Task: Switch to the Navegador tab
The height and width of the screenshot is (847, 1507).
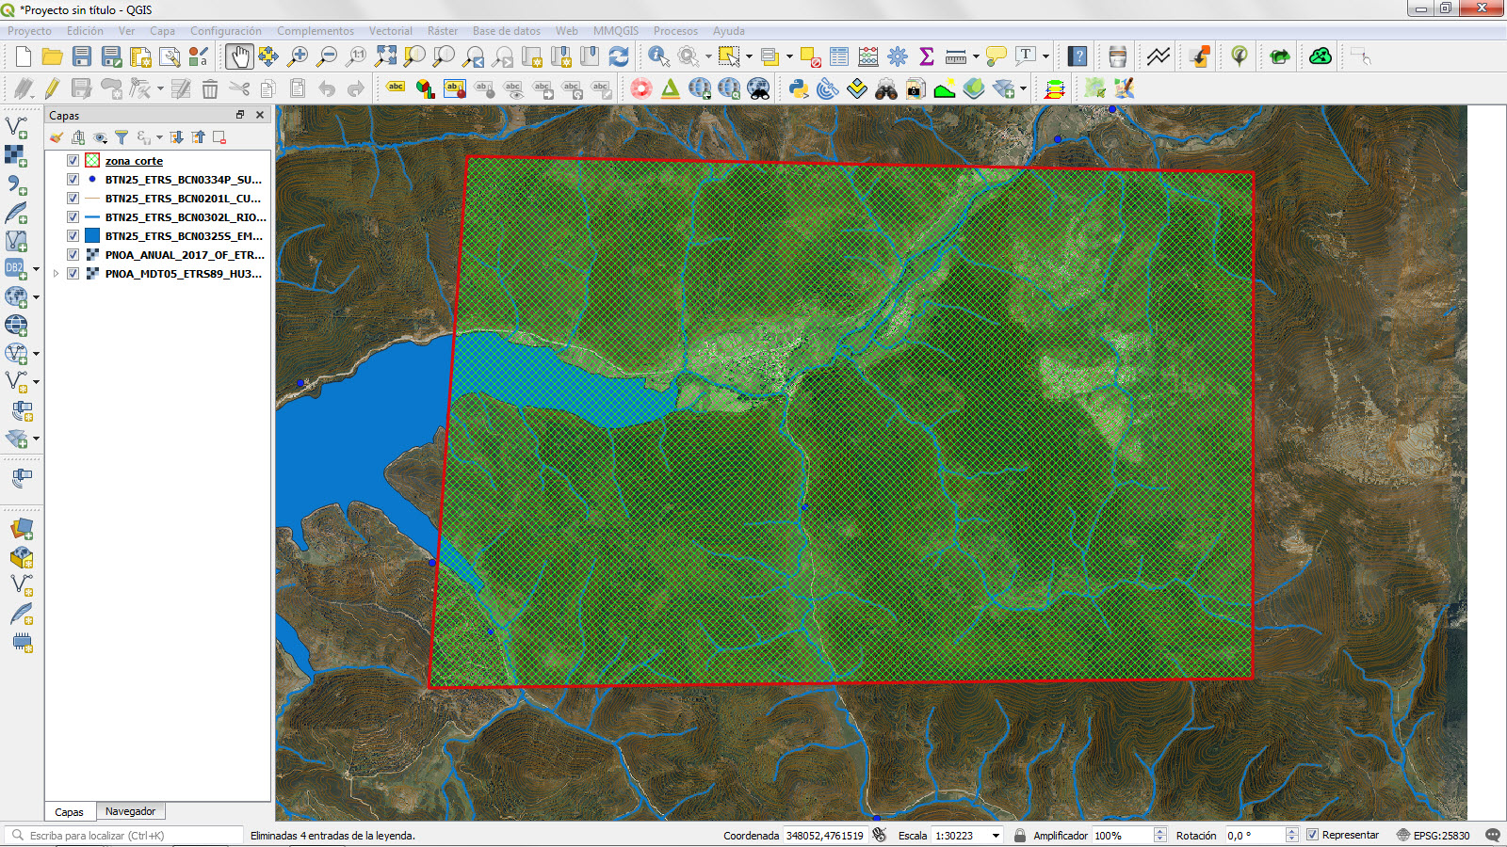Action: point(131,810)
